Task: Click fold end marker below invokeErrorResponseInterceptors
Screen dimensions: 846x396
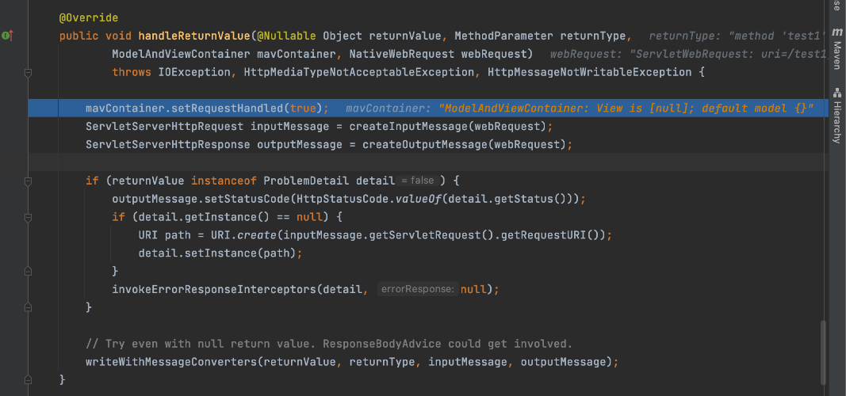Action: 29,307
